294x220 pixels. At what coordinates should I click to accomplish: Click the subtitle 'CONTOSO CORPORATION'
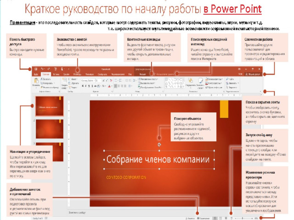click(126, 177)
